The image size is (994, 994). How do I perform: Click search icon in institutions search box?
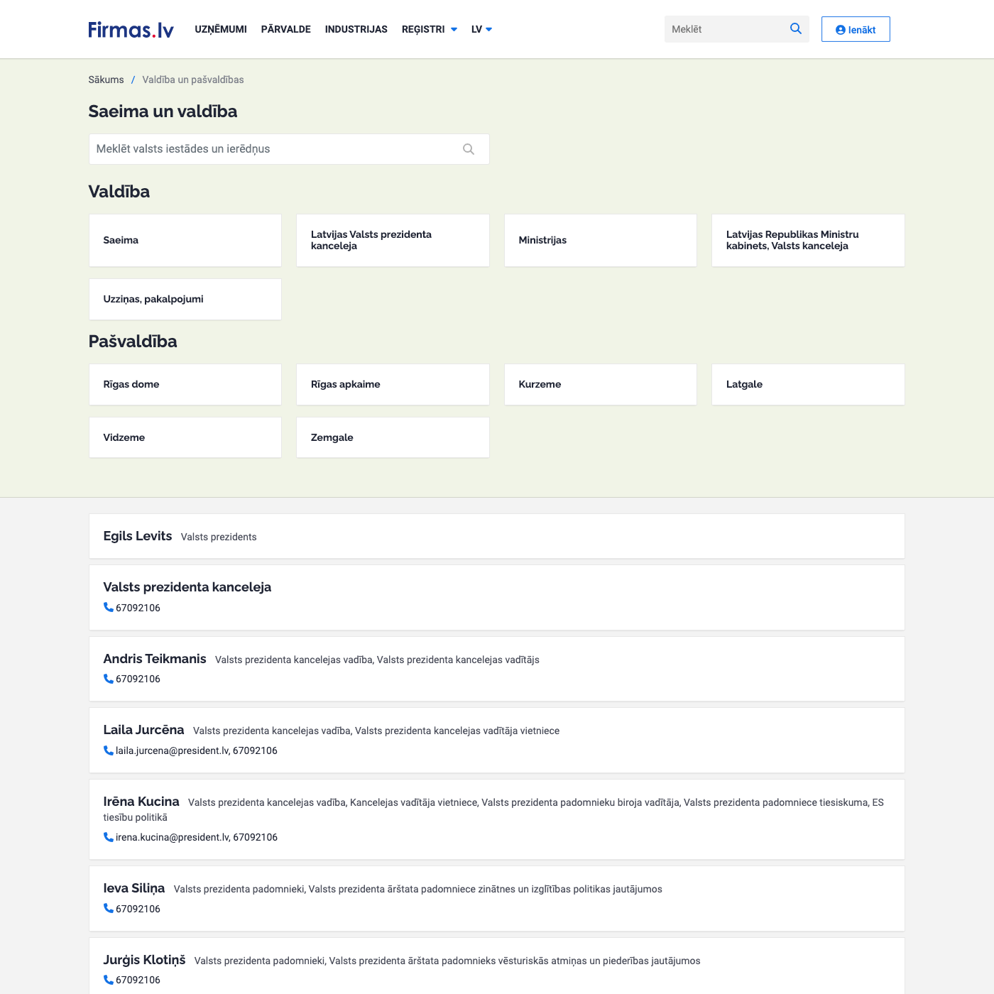[469, 149]
